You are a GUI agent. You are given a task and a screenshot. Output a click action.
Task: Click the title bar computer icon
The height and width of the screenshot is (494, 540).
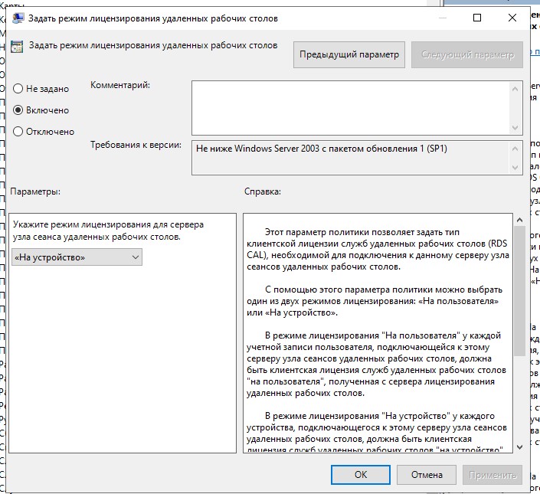(18, 18)
